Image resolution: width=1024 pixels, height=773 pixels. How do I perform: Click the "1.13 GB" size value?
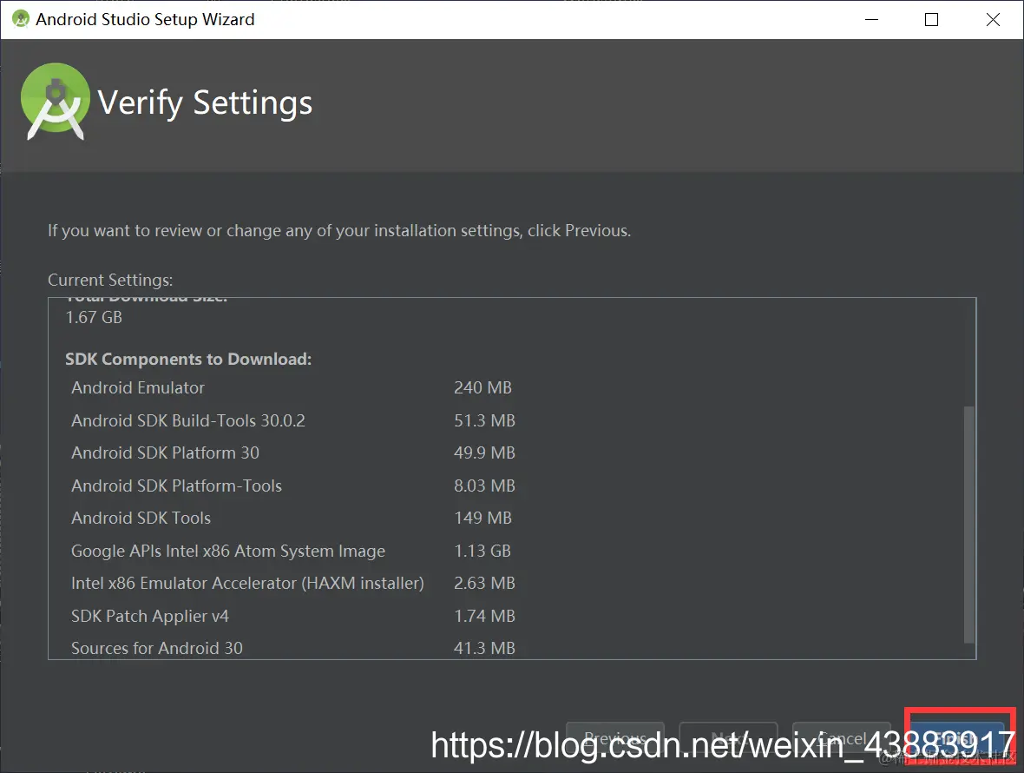coord(482,551)
